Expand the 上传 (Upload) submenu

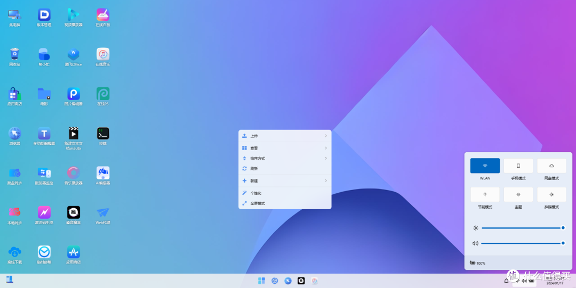285,136
